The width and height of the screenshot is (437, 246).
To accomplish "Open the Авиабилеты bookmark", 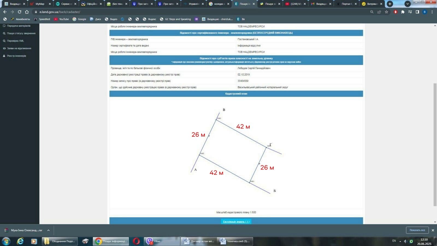I will point(20,19).
